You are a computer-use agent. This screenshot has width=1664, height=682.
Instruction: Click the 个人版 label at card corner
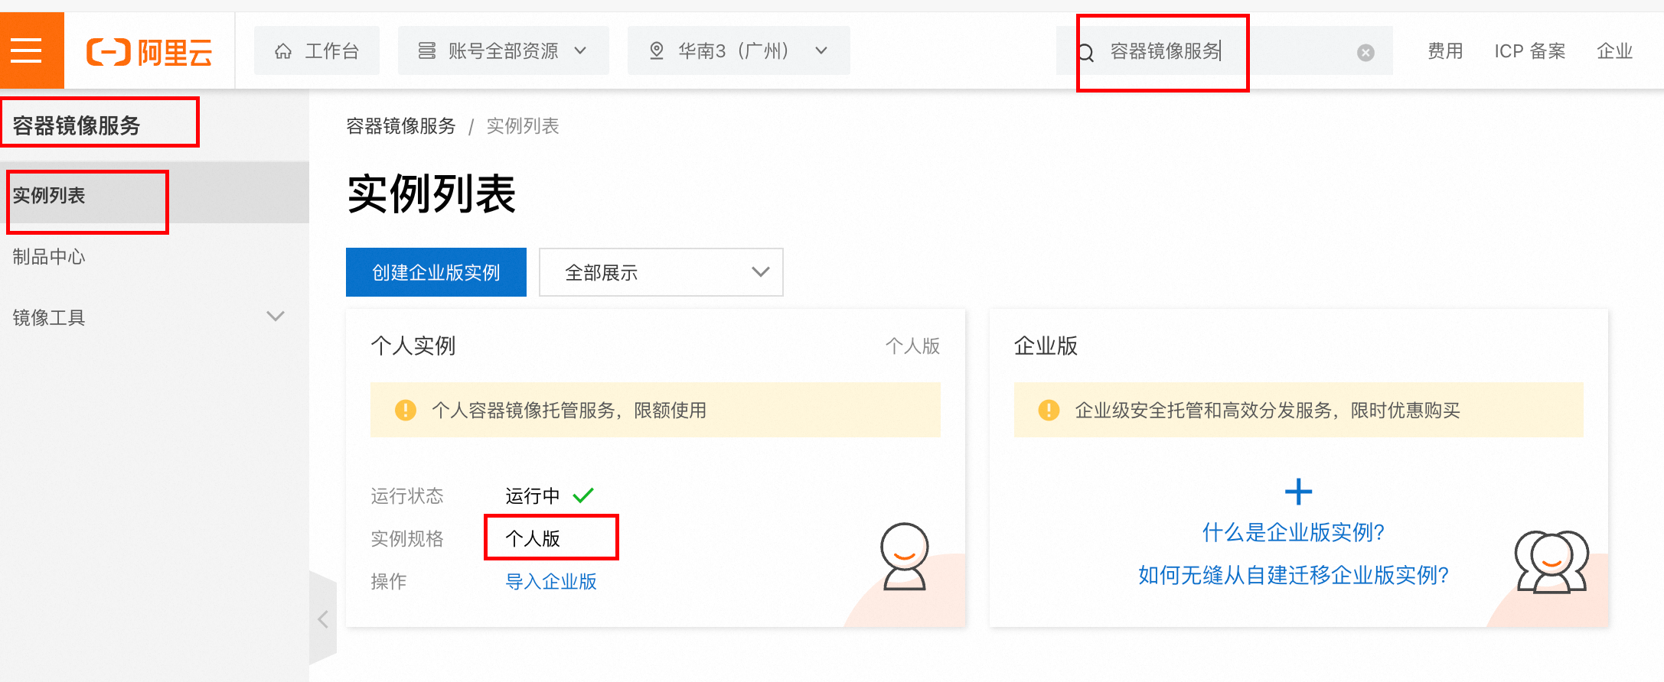click(x=912, y=346)
